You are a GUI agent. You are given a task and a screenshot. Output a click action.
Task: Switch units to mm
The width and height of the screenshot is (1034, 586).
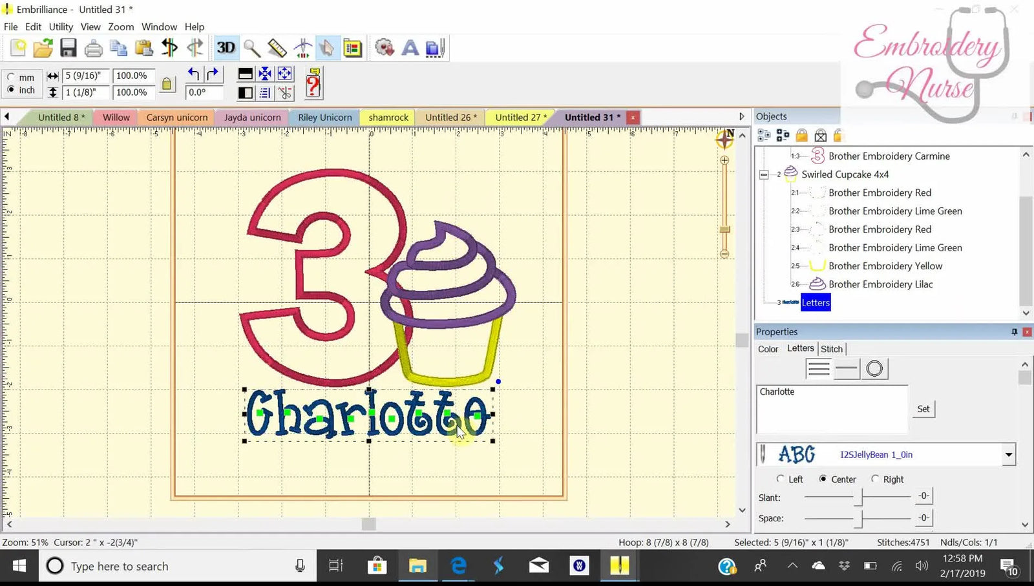12,77
